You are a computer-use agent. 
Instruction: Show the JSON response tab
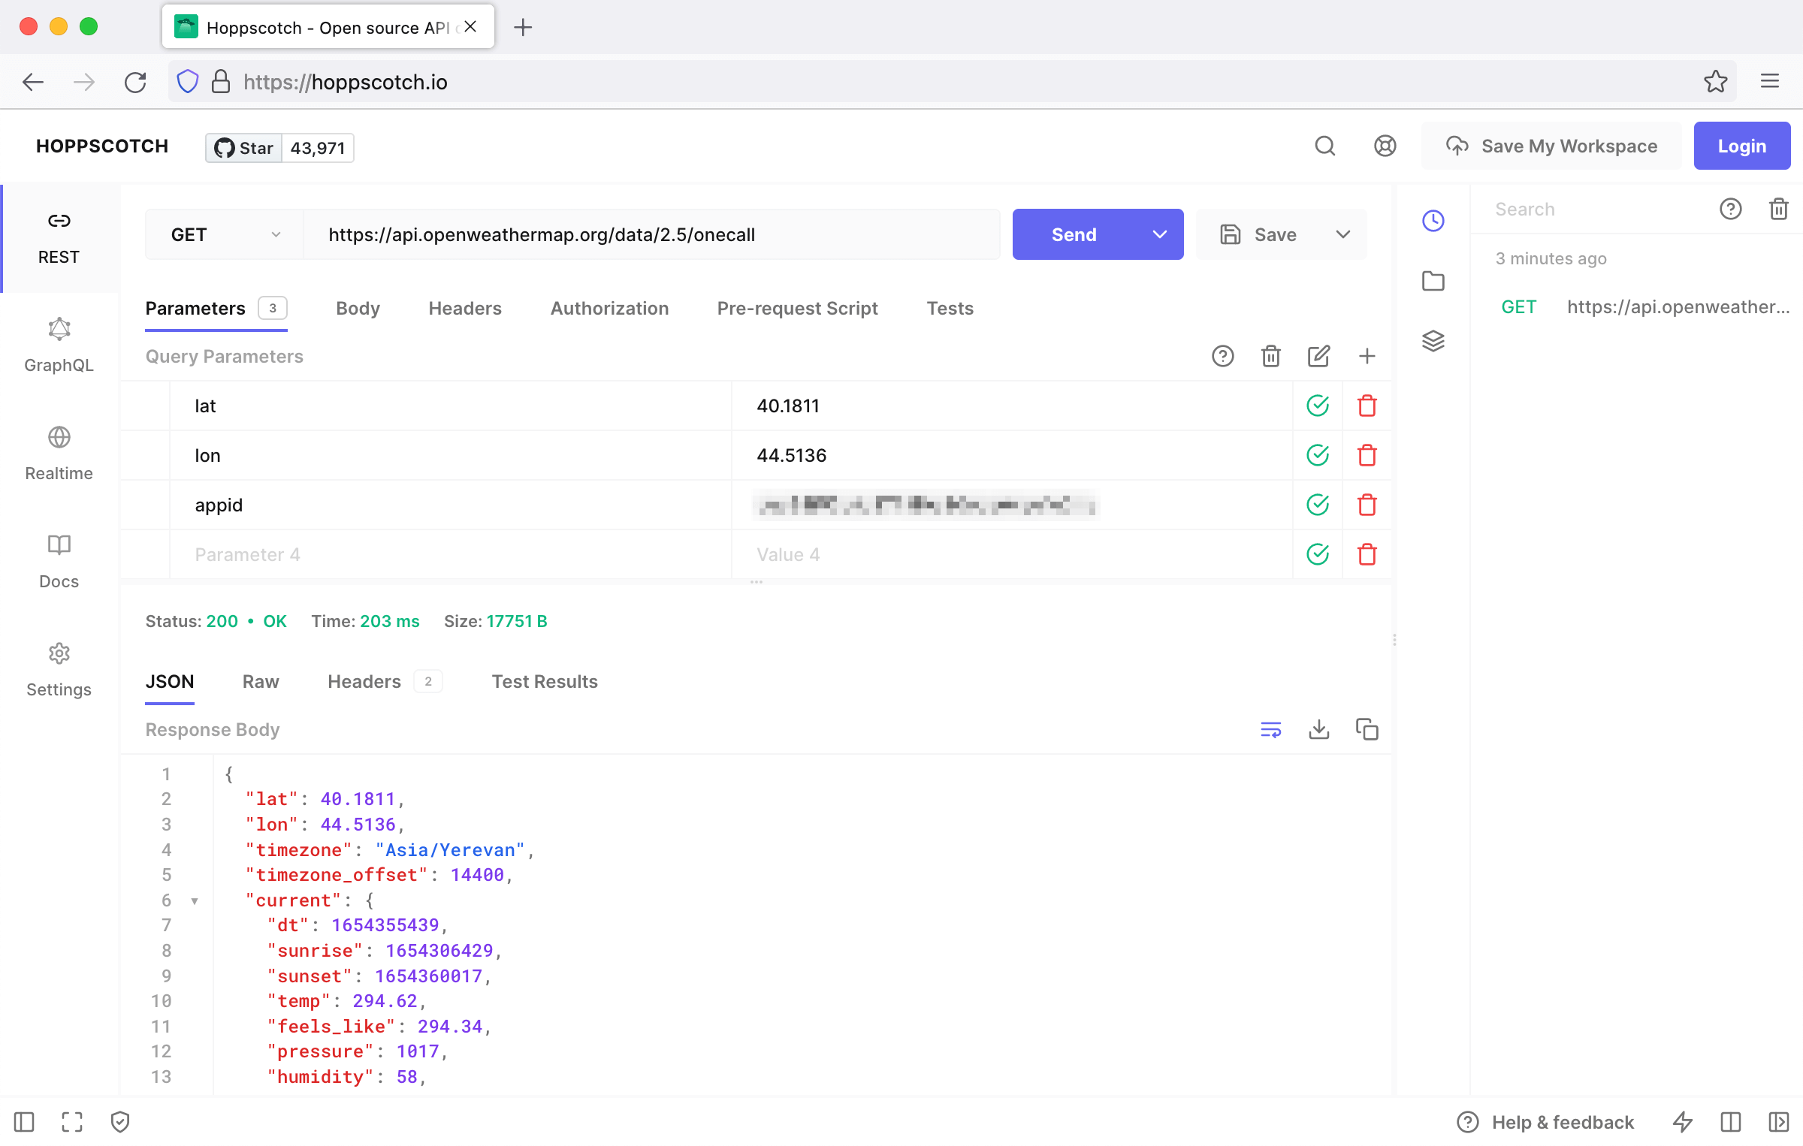point(169,681)
